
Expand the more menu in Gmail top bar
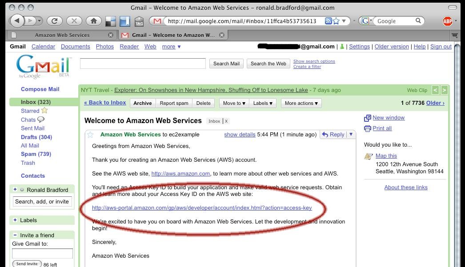click(x=171, y=47)
